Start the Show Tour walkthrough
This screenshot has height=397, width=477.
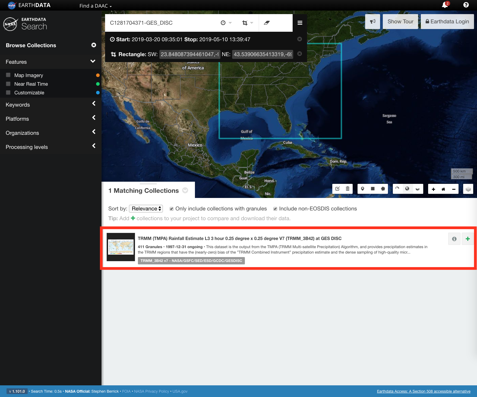(x=400, y=21)
